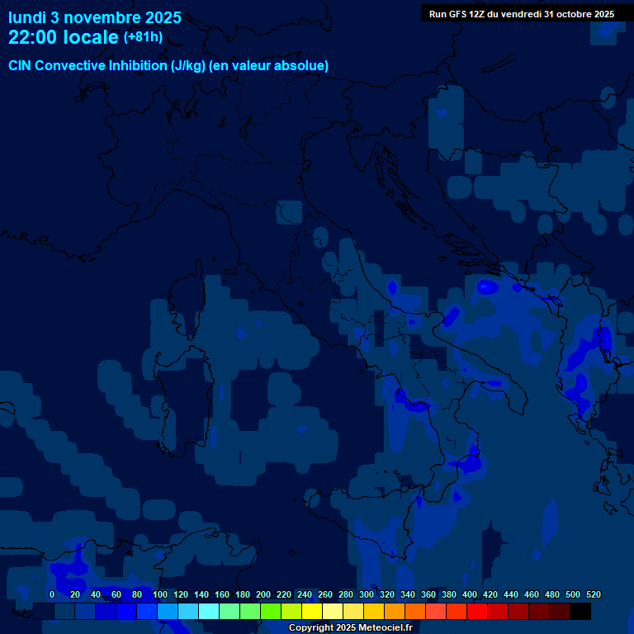Click the pure blue 60 legend swatch
Screen dimensions: 634x634
126,612
